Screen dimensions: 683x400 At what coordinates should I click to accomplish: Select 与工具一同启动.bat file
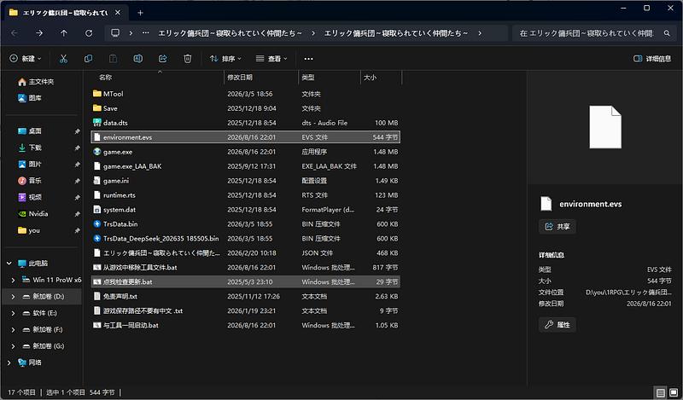point(246,325)
